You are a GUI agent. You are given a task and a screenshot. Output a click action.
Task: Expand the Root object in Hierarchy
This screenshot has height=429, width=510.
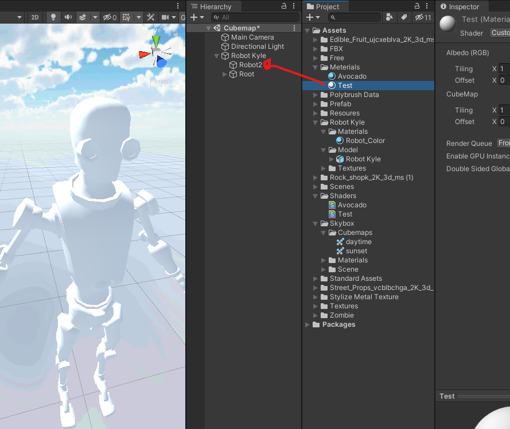click(x=224, y=74)
